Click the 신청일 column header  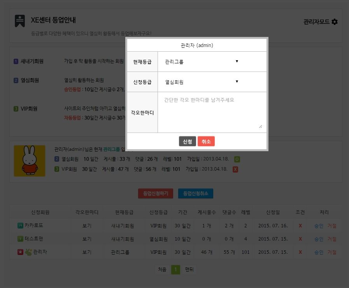coord(273,212)
